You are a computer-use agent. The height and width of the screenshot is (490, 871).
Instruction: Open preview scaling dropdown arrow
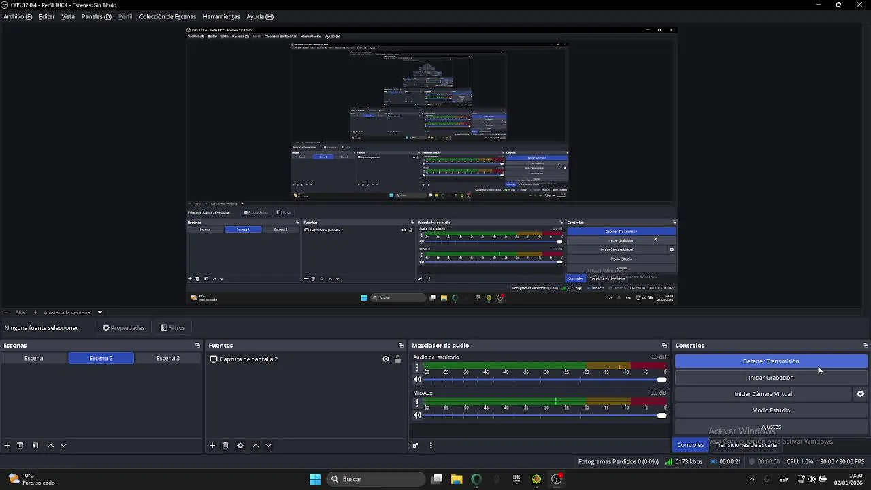[x=99, y=312]
